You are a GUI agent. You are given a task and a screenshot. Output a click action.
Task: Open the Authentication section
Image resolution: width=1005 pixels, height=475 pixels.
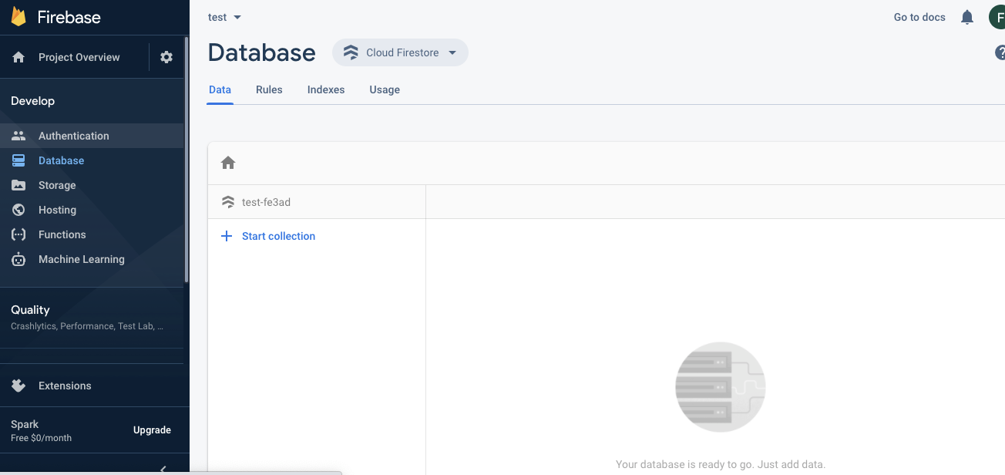pyautogui.click(x=73, y=135)
